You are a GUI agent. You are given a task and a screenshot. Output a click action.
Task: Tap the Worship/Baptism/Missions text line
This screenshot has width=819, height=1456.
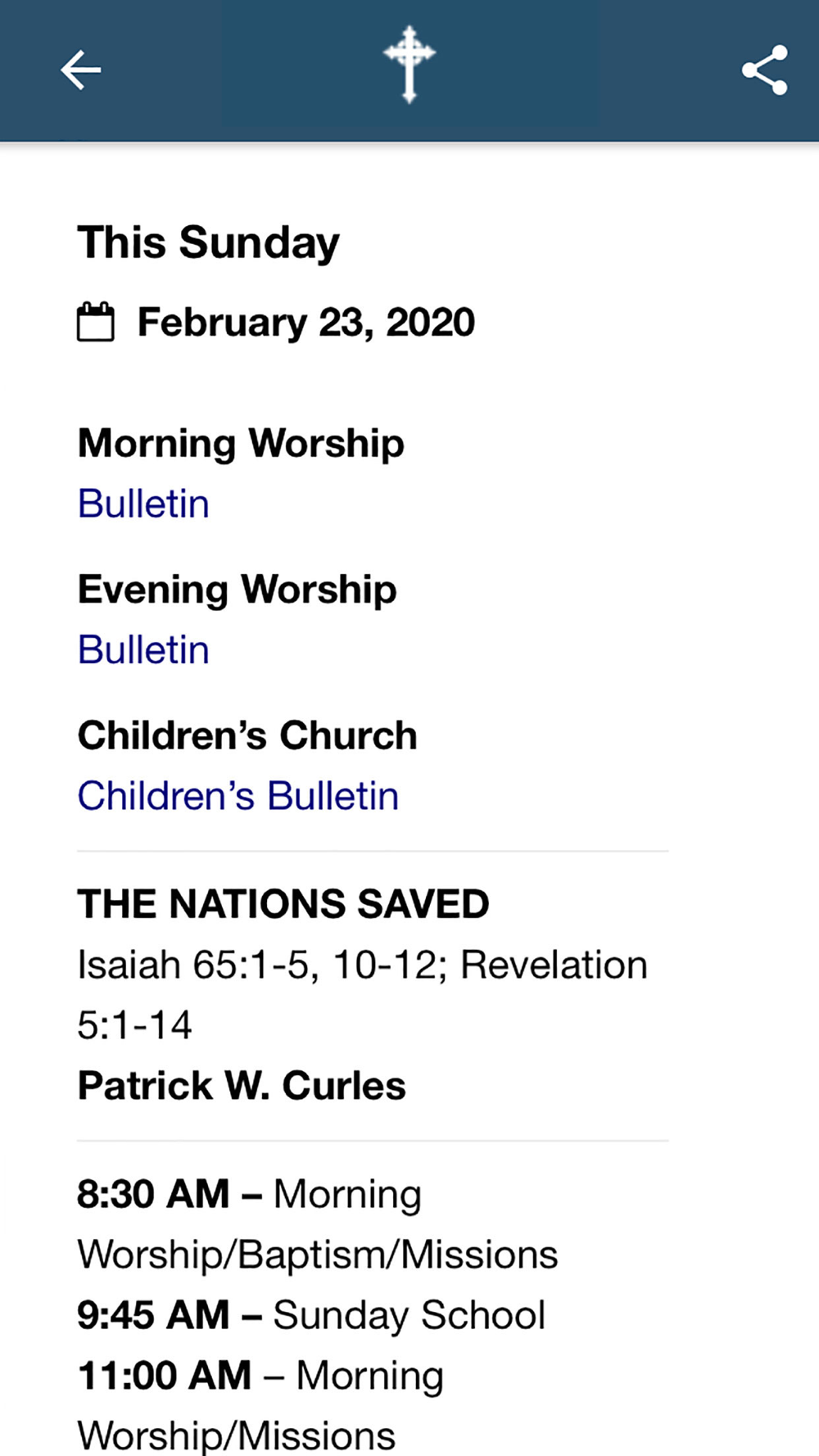coord(318,1255)
